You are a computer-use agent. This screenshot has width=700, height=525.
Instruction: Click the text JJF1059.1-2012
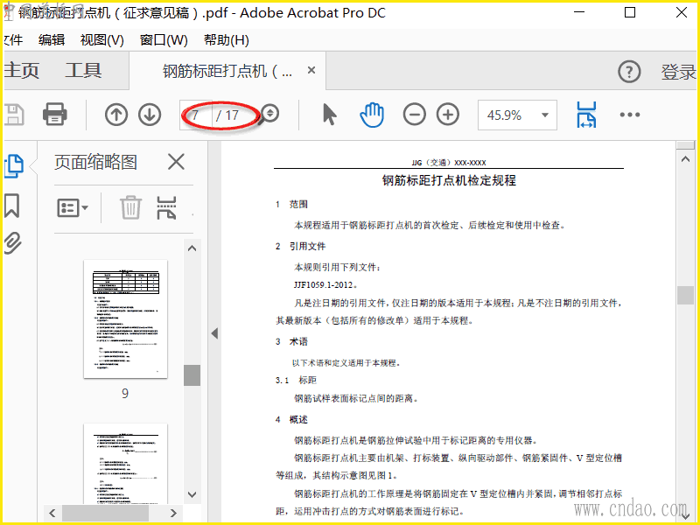(x=325, y=285)
